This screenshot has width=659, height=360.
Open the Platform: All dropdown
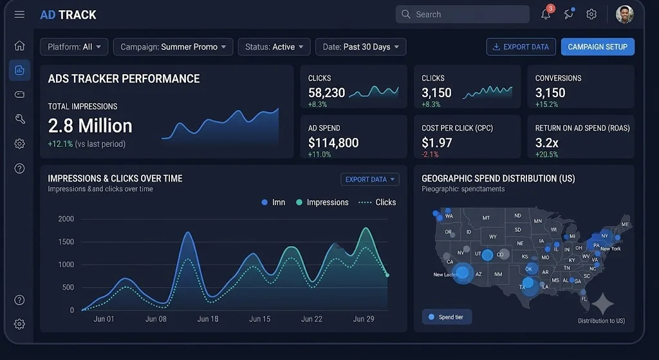tap(74, 46)
